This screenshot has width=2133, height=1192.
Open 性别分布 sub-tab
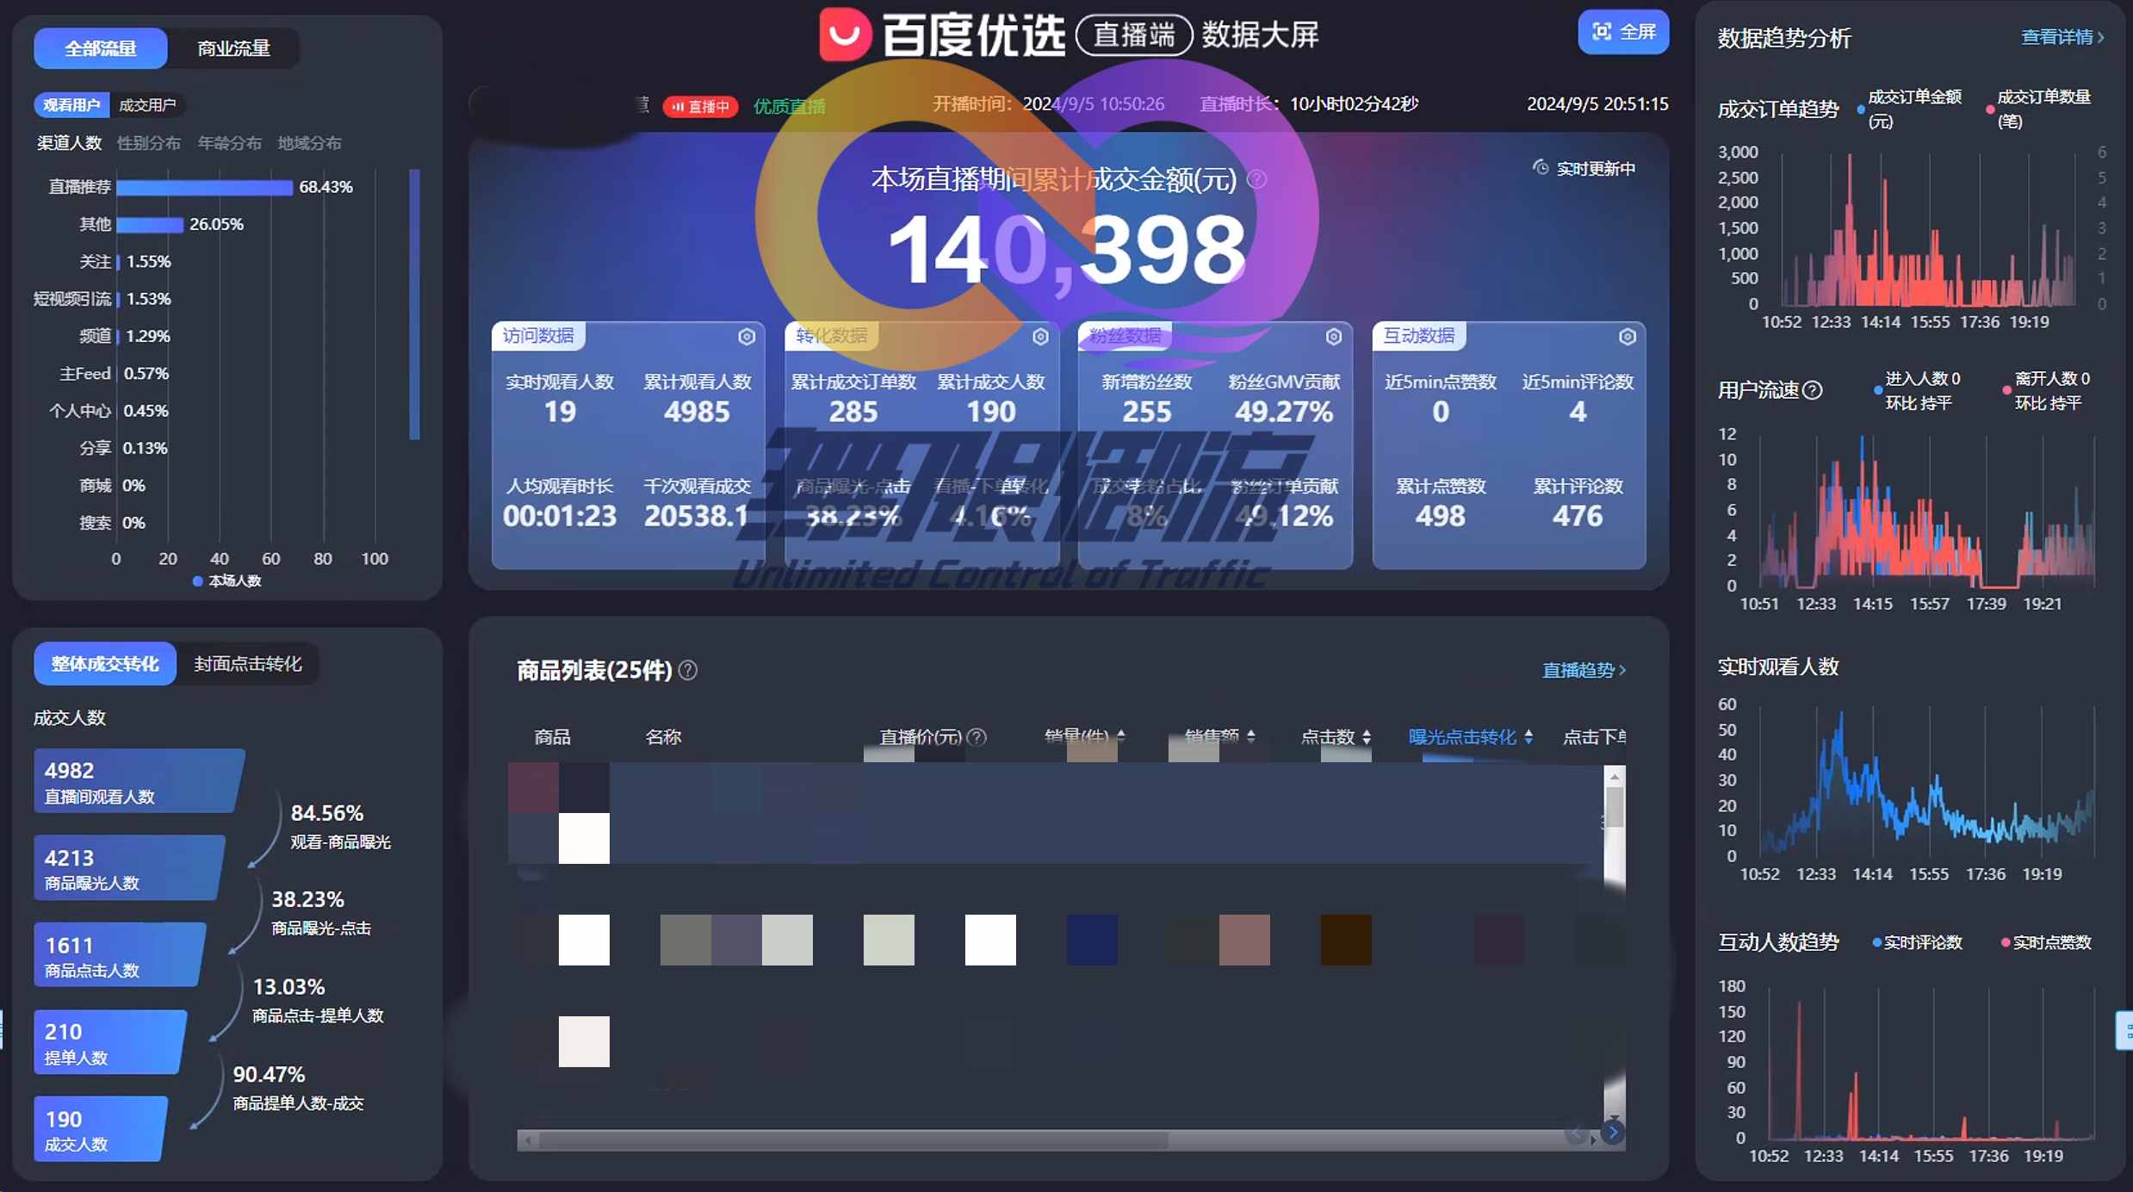(149, 143)
